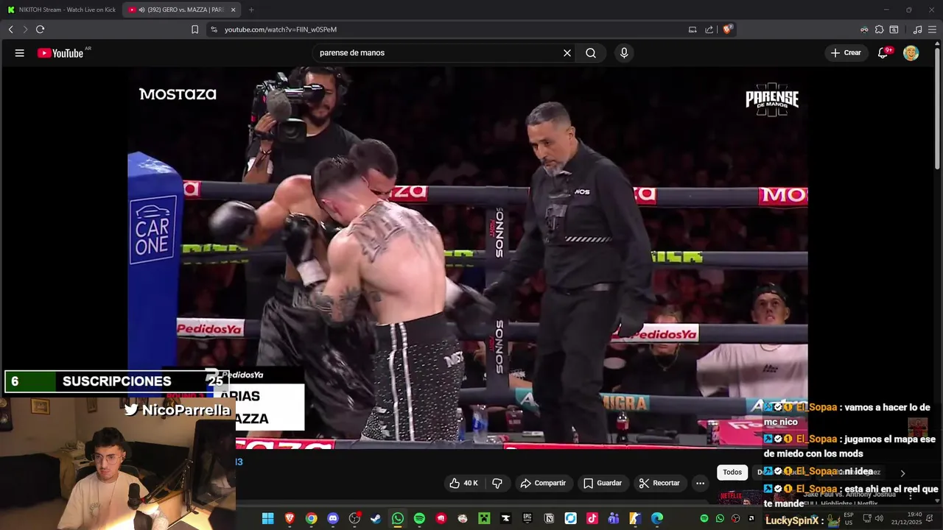Open Spotify from the taskbar

(x=419, y=519)
